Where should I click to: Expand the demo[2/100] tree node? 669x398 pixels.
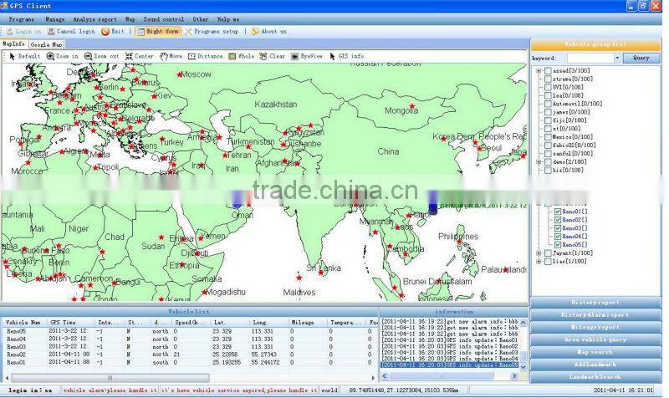[539, 162]
